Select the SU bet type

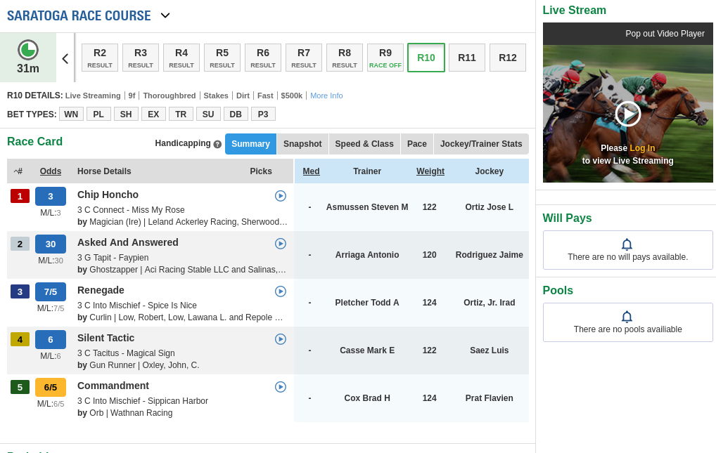tap(208, 114)
